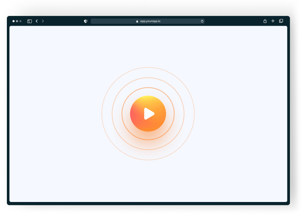The image size is (303, 215).
Task: Show the tab overview icon
Action: click(281, 21)
